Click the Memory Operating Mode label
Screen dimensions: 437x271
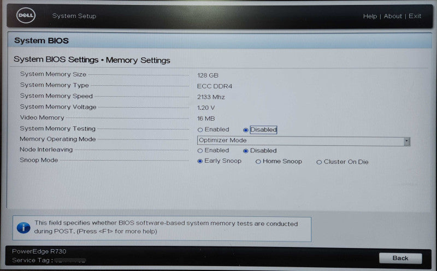[x=57, y=139]
